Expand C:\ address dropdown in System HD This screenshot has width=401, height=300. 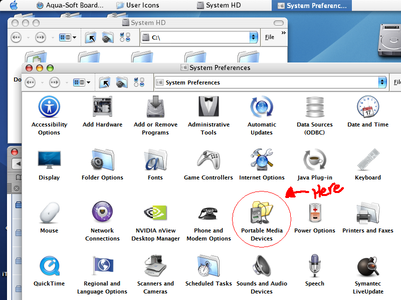point(253,37)
